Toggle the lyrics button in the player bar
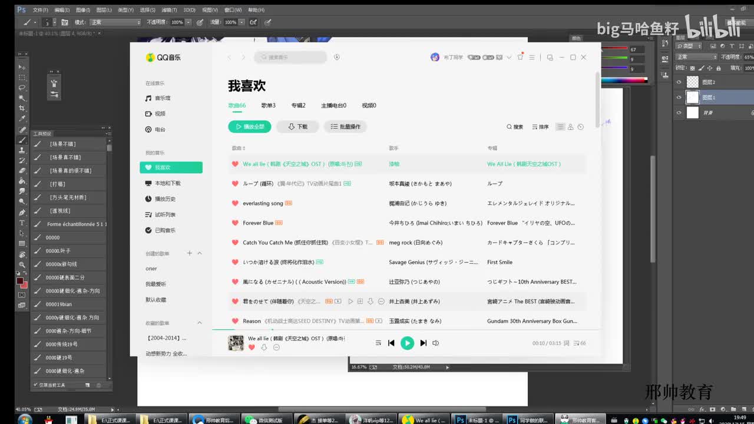Screen dimensions: 754x424 click(567, 343)
